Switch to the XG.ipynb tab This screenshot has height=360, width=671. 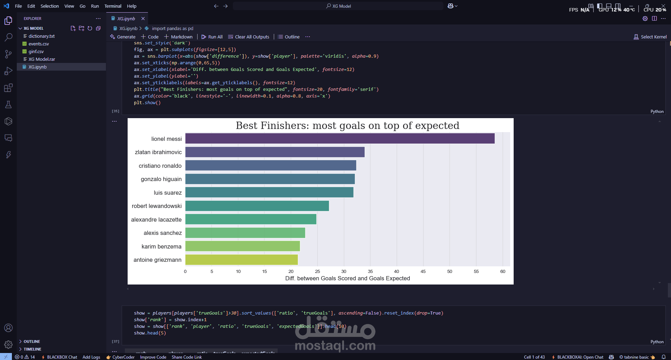click(x=126, y=19)
